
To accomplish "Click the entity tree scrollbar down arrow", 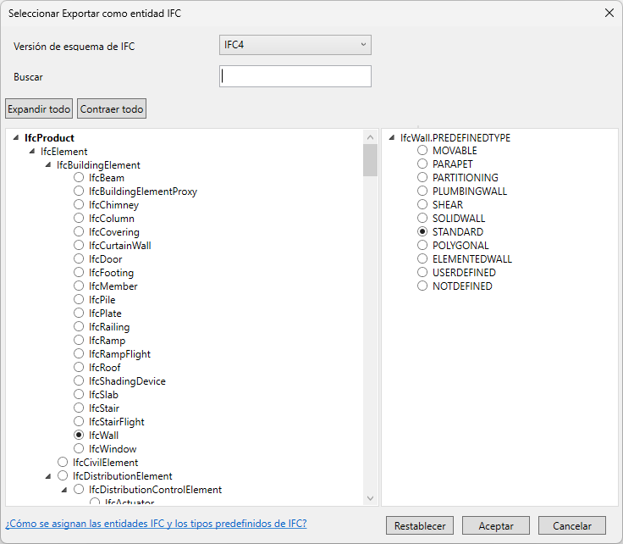I will (x=370, y=498).
